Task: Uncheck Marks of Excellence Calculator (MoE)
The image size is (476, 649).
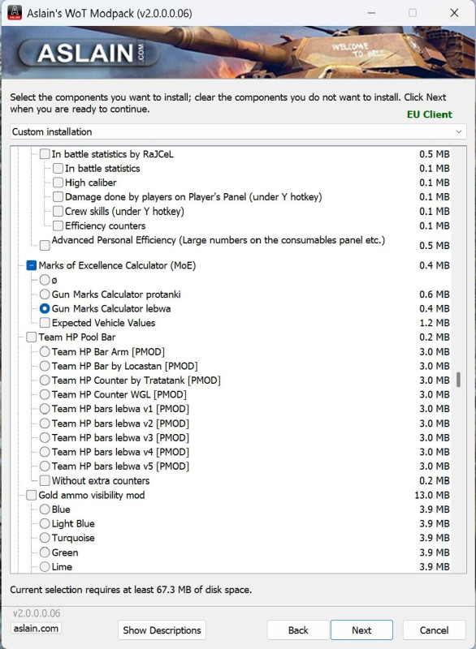Action: tap(32, 265)
